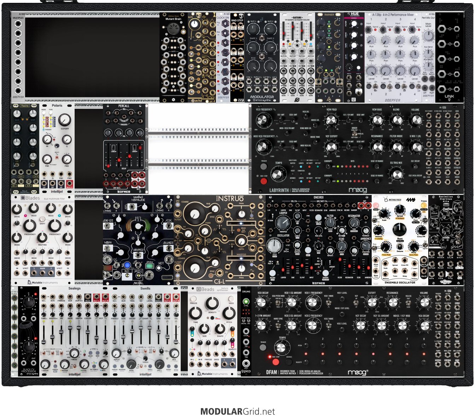
Task: Select the Batumi module
Action: pos(297,57)
